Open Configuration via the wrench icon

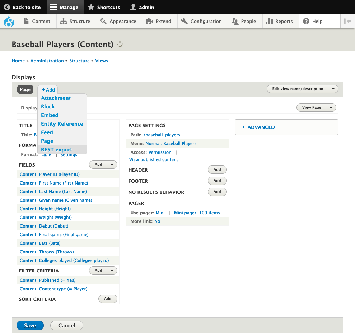(184, 21)
